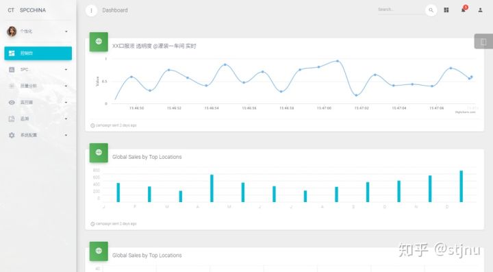This screenshot has width=493, height=272.
Task: Open the 质量分析 menu item
Action: [38, 86]
